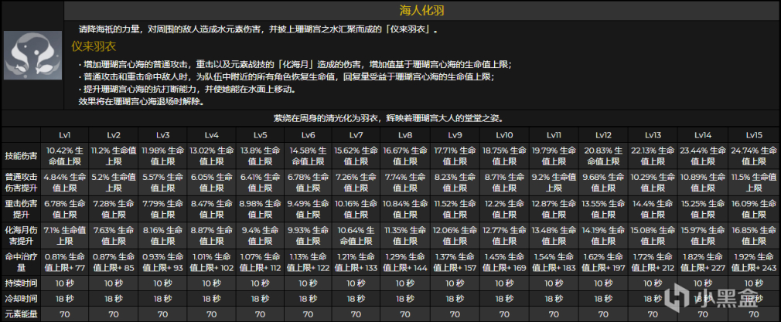Click the 4.84% 生命值上限 cell
Viewport: 781px width, 322px height.
(x=65, y=182)
